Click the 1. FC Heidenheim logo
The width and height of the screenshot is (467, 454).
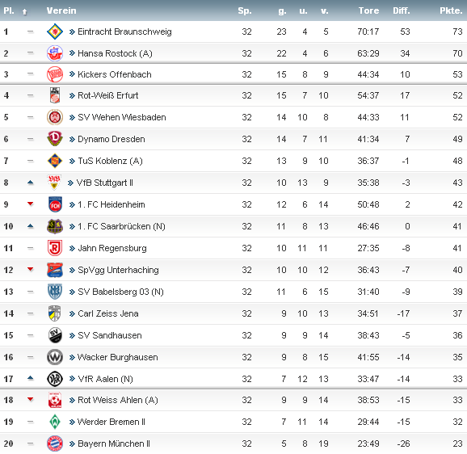pyautogui.click(x=55, y=204)
